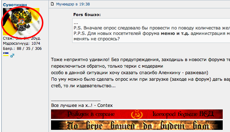Click the male gender symbol icon

pos(12,56)
